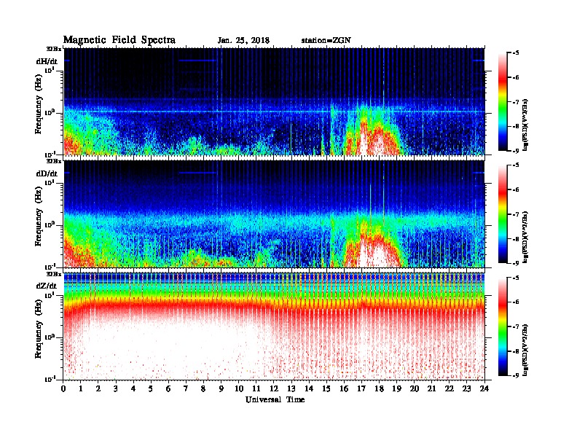
Task: Click the "-9" value on dH/dt color bar
Action: pos(515,151)
